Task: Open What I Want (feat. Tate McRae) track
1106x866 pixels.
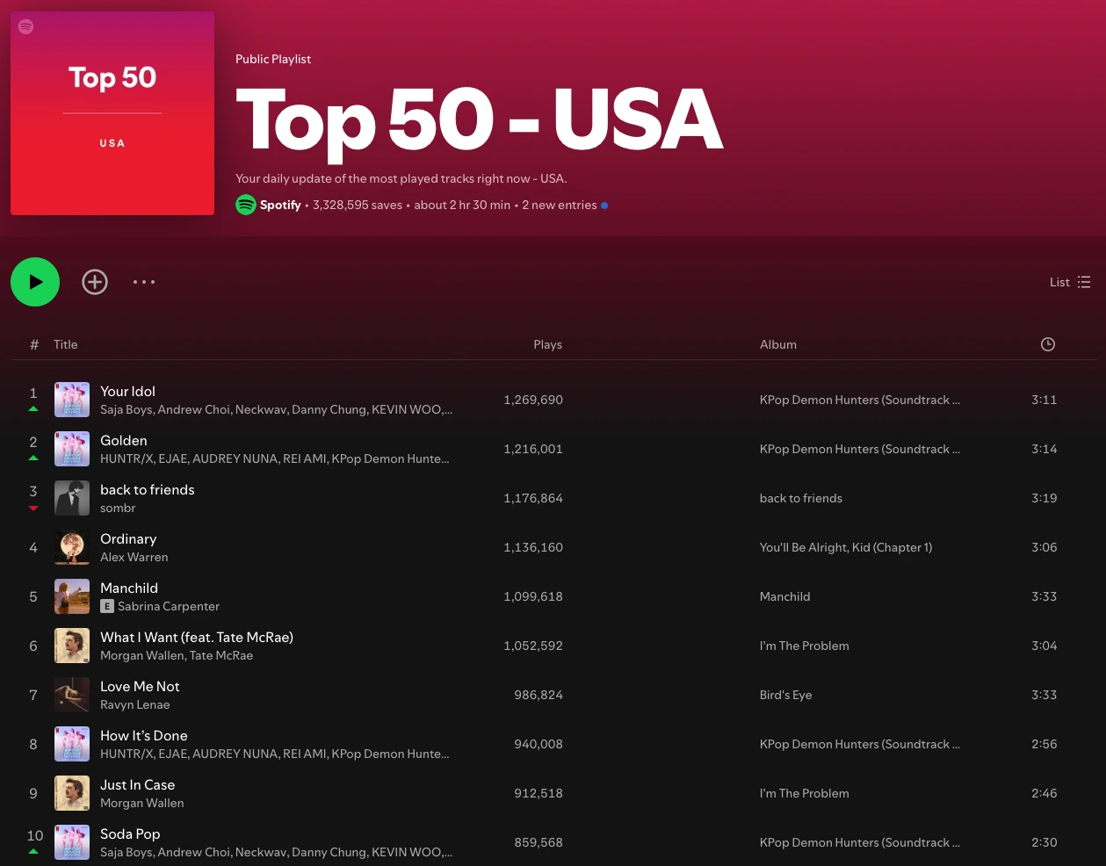Action: coord(197,638)
